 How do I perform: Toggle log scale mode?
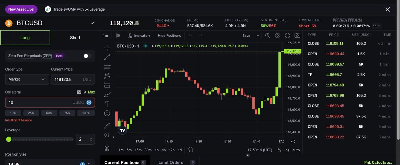pos(287,150)
